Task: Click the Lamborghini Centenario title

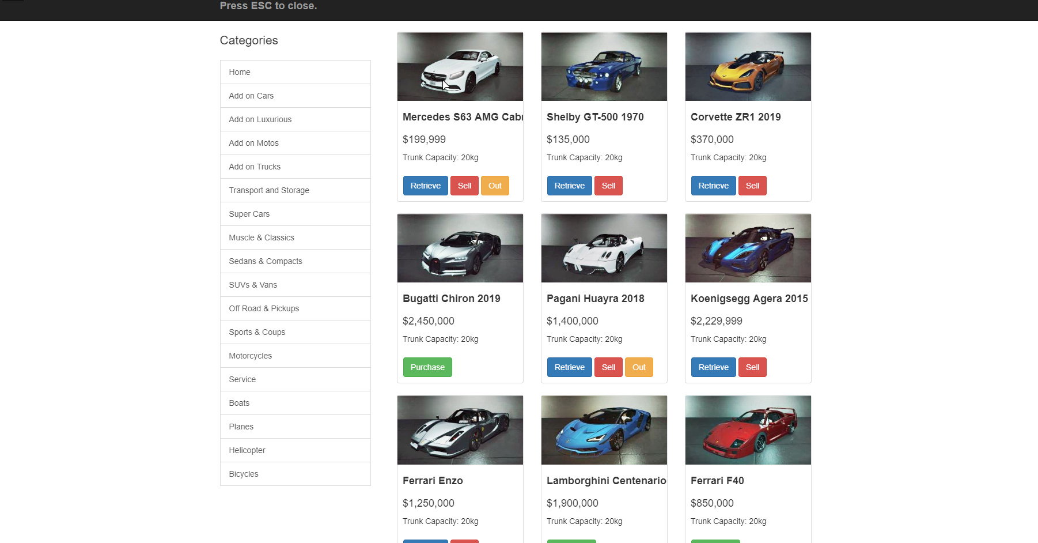Action: (606, 481)
